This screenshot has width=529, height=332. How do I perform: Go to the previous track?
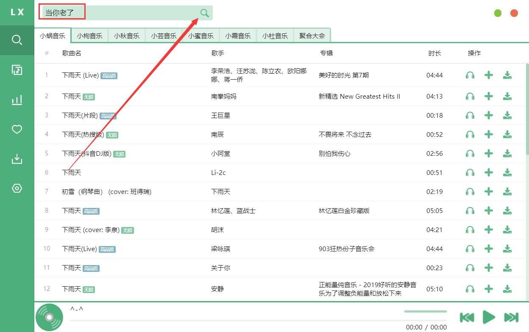[467, 317]
